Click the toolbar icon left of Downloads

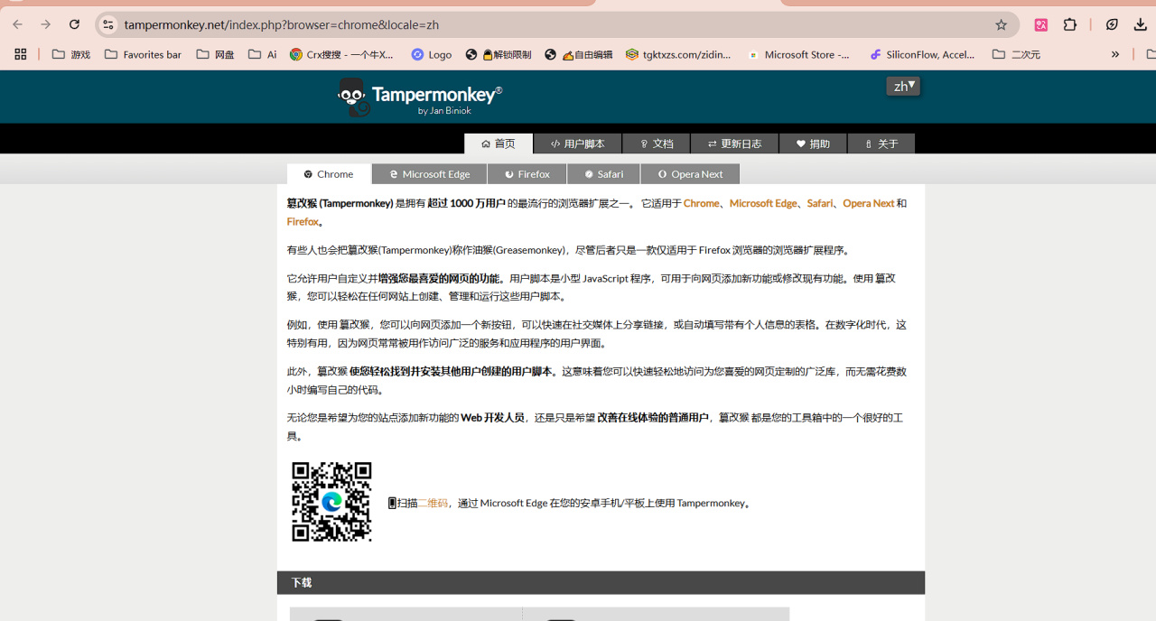(x=1112, y=24)
